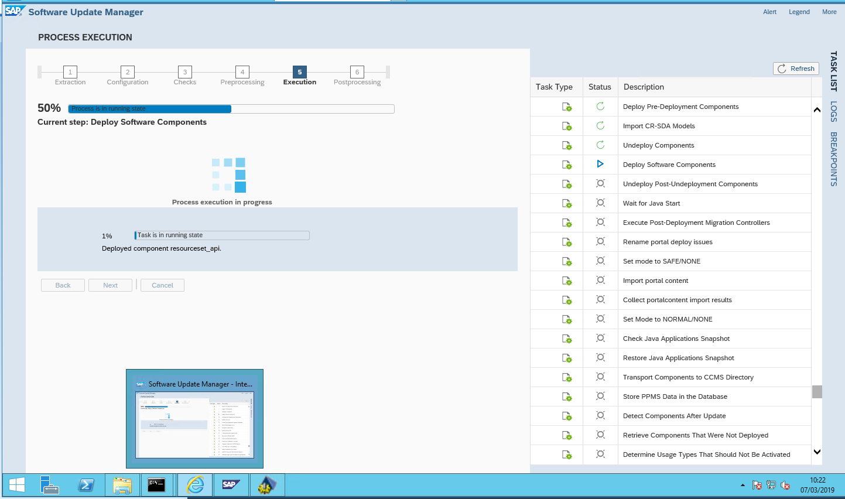Click running status icon for Deploy Software Components
Image resolution: width=845 pixels, height=499 pixels.
pyautogui.click(x=600, y=164)
